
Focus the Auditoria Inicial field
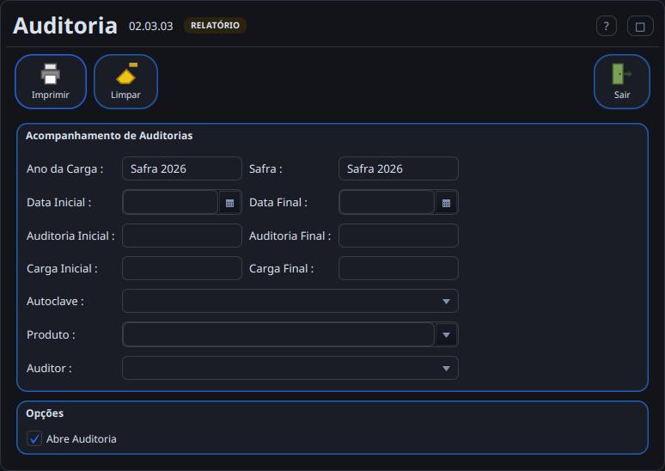pos(182,235)
